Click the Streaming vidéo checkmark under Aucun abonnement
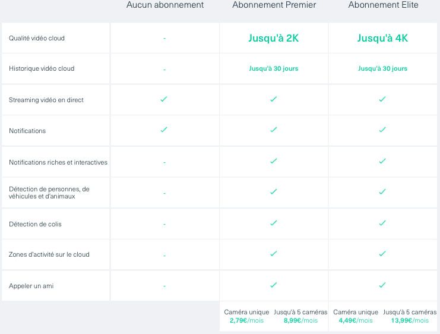The image size is (440, 334). pos(164,99)
